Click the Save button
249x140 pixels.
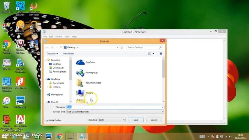[x=136, y=120]
